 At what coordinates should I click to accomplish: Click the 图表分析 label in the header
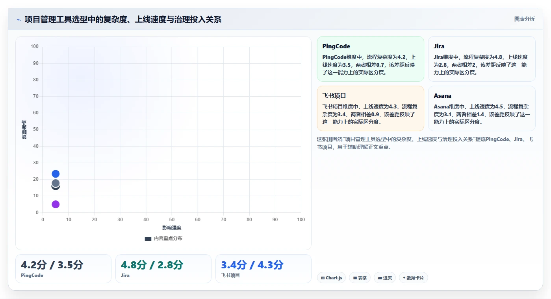click(524, 19)
